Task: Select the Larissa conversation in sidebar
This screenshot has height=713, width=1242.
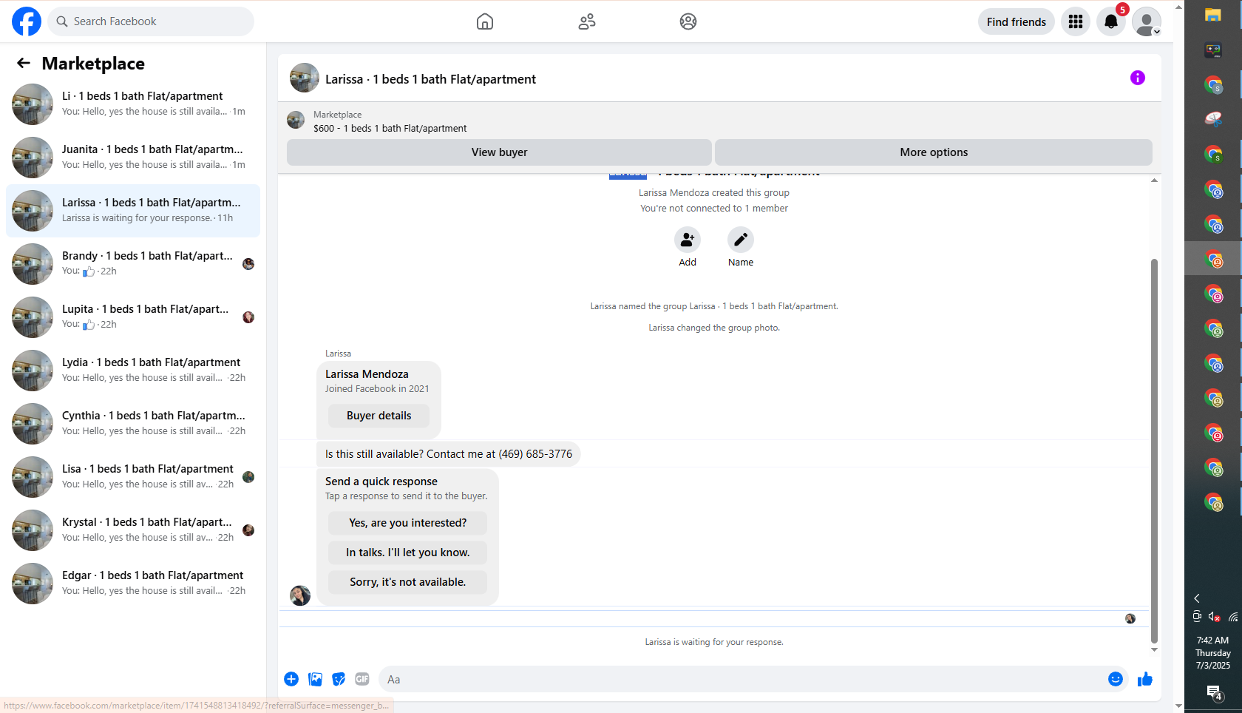Action: (133, 211)
